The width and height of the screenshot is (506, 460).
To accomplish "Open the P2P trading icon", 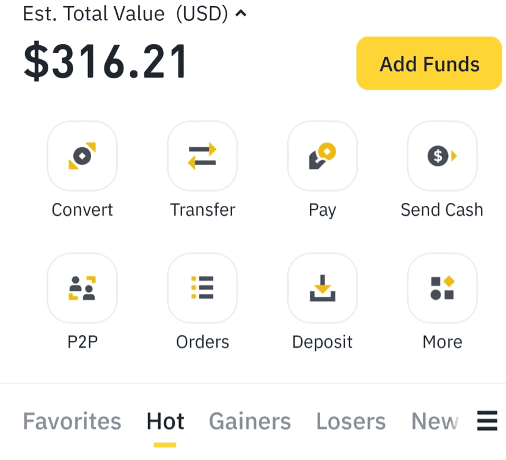I will coord(82,288).
